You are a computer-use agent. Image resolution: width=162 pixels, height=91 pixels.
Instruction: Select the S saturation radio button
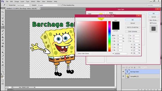(x=113, y=38)
